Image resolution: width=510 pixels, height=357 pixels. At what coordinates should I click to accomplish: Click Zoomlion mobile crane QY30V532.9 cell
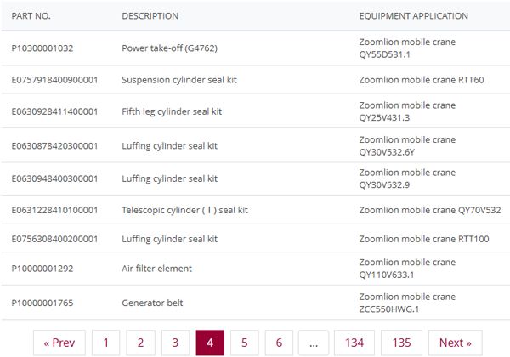407,178
